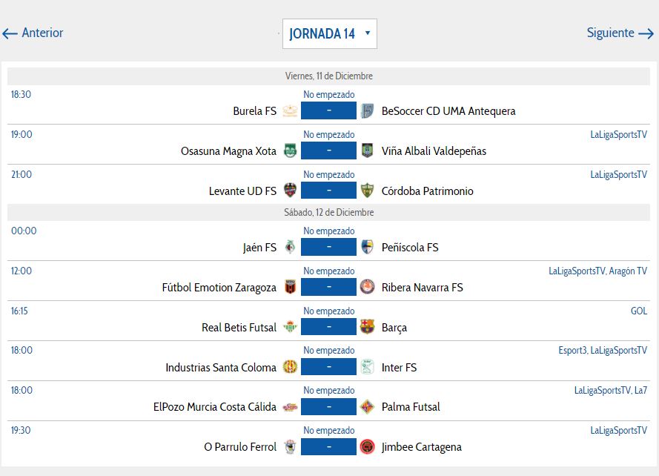Open the O Parrulo Ferrol score box
659x476 pixels.
click(x=328, y=447)
